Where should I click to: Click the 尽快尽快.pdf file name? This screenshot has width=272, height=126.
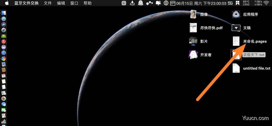pyautogui.click(x=211, y=28)
